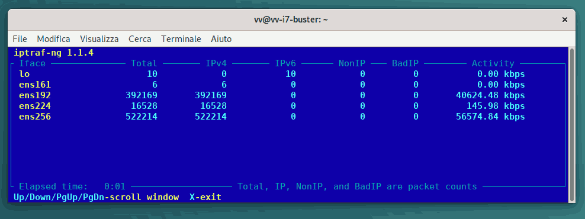The width and height of the screenshot is (585, 219).
Task: Click the Elapsed time 0:01 text
Action: [72, 186]
